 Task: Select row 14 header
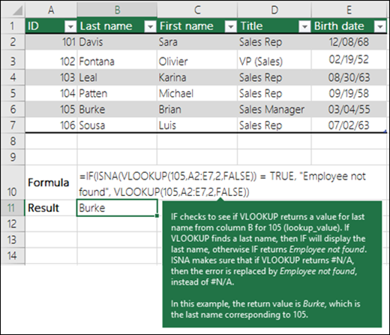[x=13, y=255]
